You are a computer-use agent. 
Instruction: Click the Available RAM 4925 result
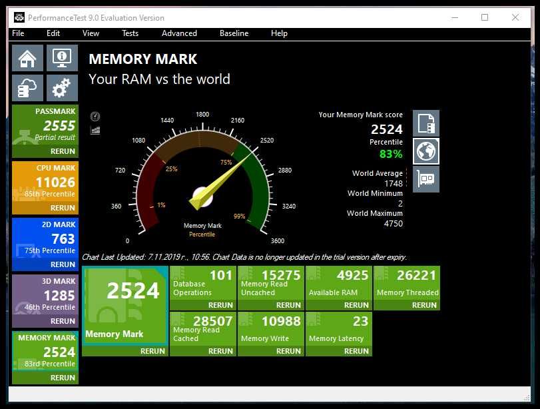tap(339, 283)
